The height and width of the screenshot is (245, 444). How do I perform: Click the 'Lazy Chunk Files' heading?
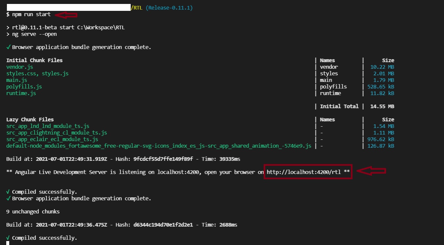click(x=30, y=119)
